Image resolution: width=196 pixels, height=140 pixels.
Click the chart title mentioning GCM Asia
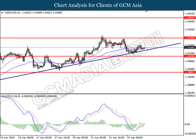click(98, 5)
